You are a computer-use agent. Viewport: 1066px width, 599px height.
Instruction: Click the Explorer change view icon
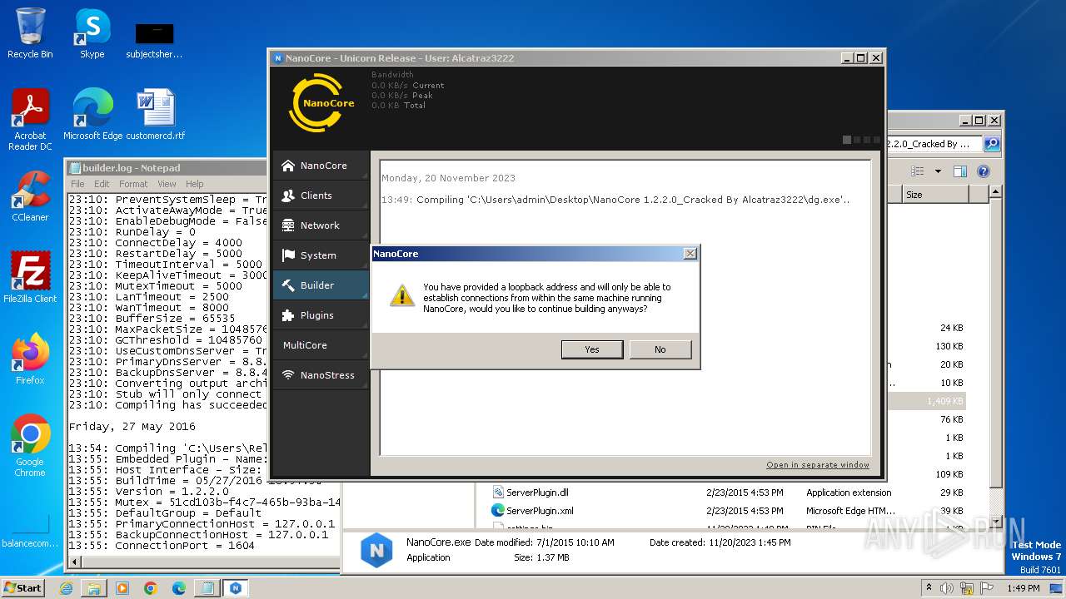917,171
